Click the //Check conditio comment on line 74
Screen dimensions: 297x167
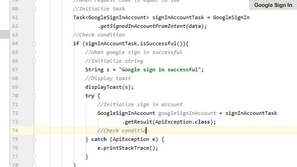click(122, 131)
